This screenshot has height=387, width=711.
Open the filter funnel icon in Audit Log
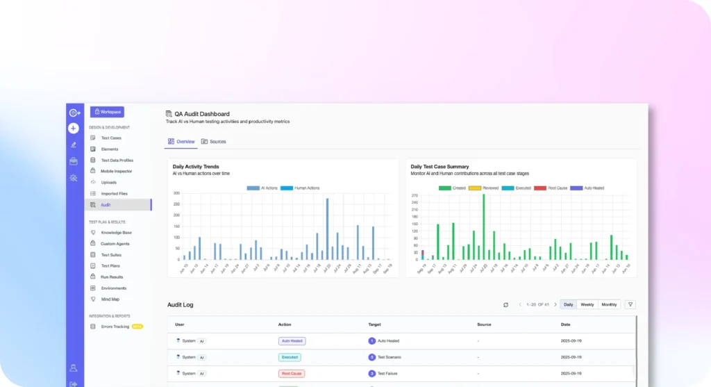[x=630, y=304]
